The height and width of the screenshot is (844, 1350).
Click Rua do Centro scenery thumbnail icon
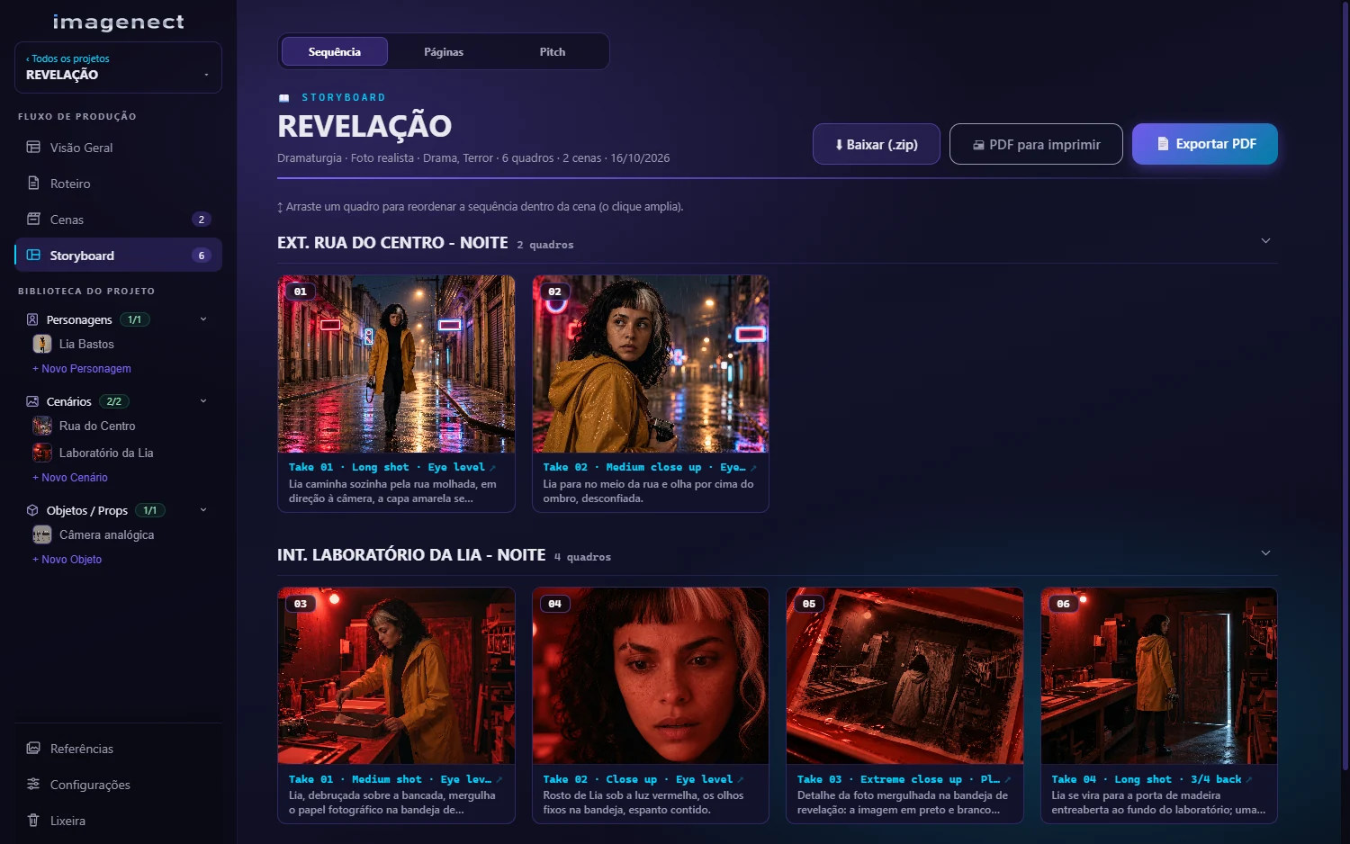click(42, 426)
